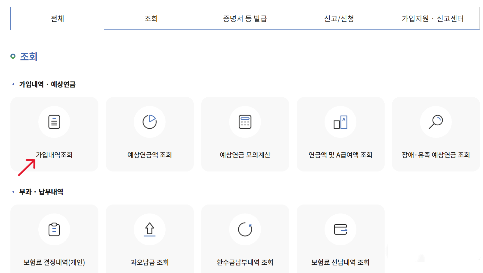Open the 가입내역조회 card

tap(54, 134)
